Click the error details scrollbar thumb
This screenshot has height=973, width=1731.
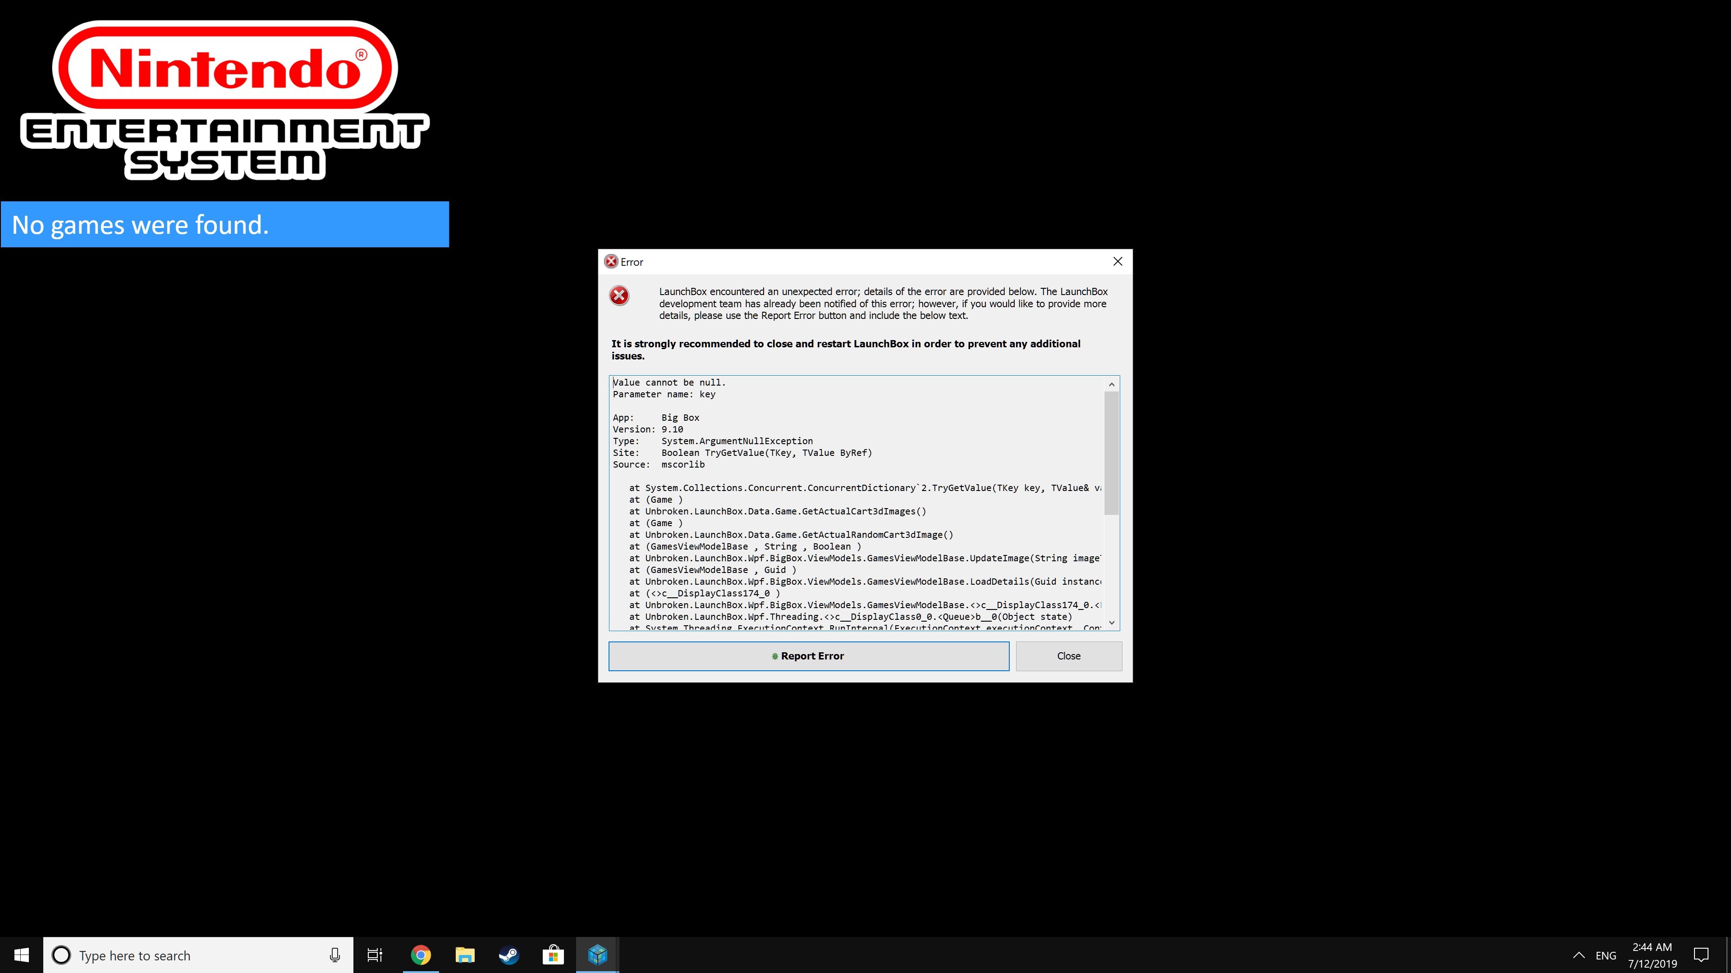[1112, 453]
